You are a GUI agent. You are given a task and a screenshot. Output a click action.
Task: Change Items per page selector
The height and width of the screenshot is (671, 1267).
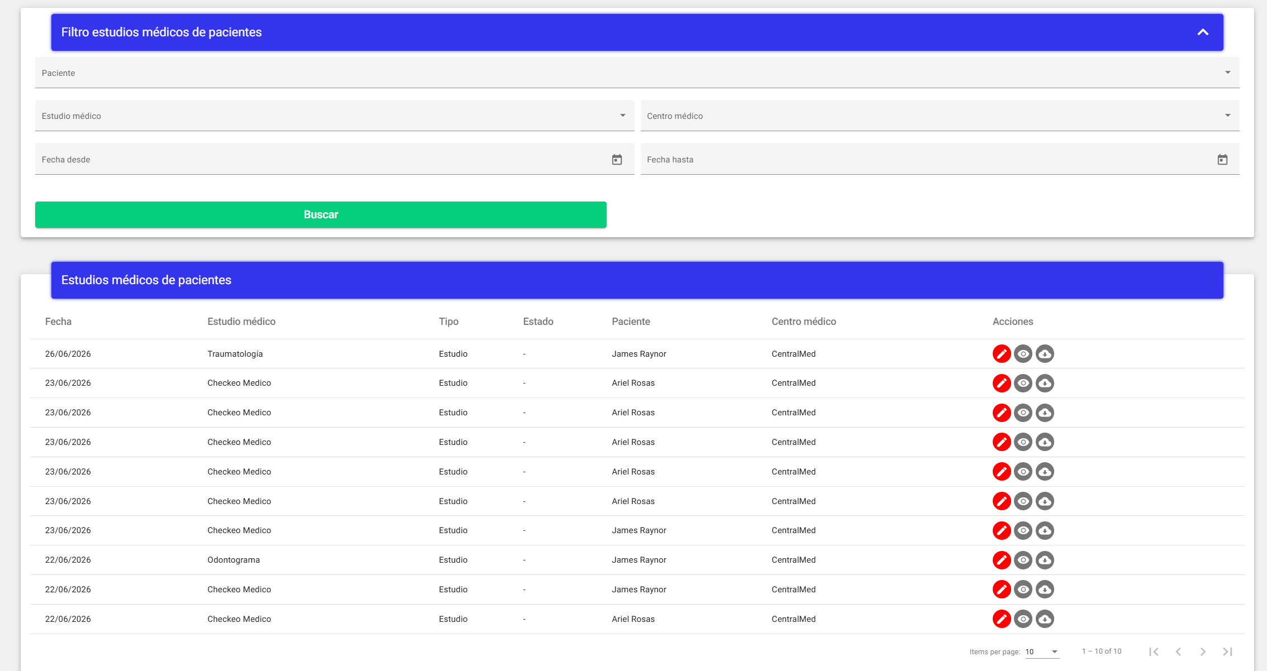1042,651
